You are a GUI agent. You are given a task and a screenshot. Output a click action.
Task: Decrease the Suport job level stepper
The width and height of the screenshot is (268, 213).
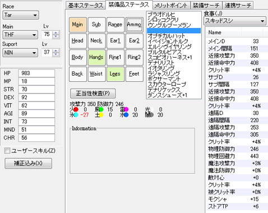tap(56, 54)
